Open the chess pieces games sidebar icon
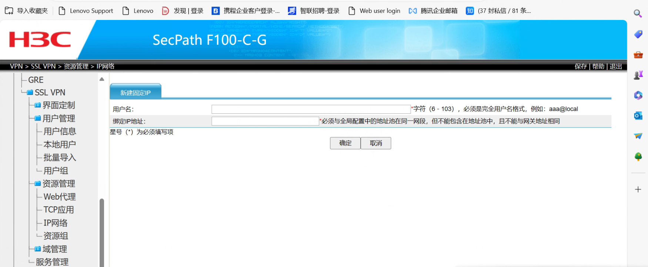Screen dimensions: 648x267 coord(638,75)
